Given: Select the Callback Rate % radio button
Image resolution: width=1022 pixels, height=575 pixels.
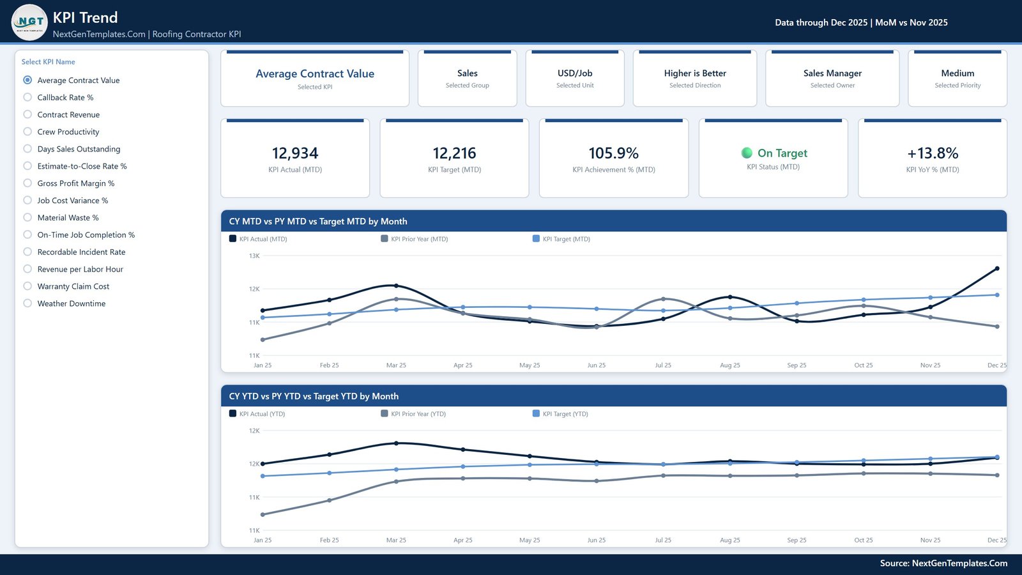Looking at the screenshot, I should pyautogui.click(x=27, y=97).
